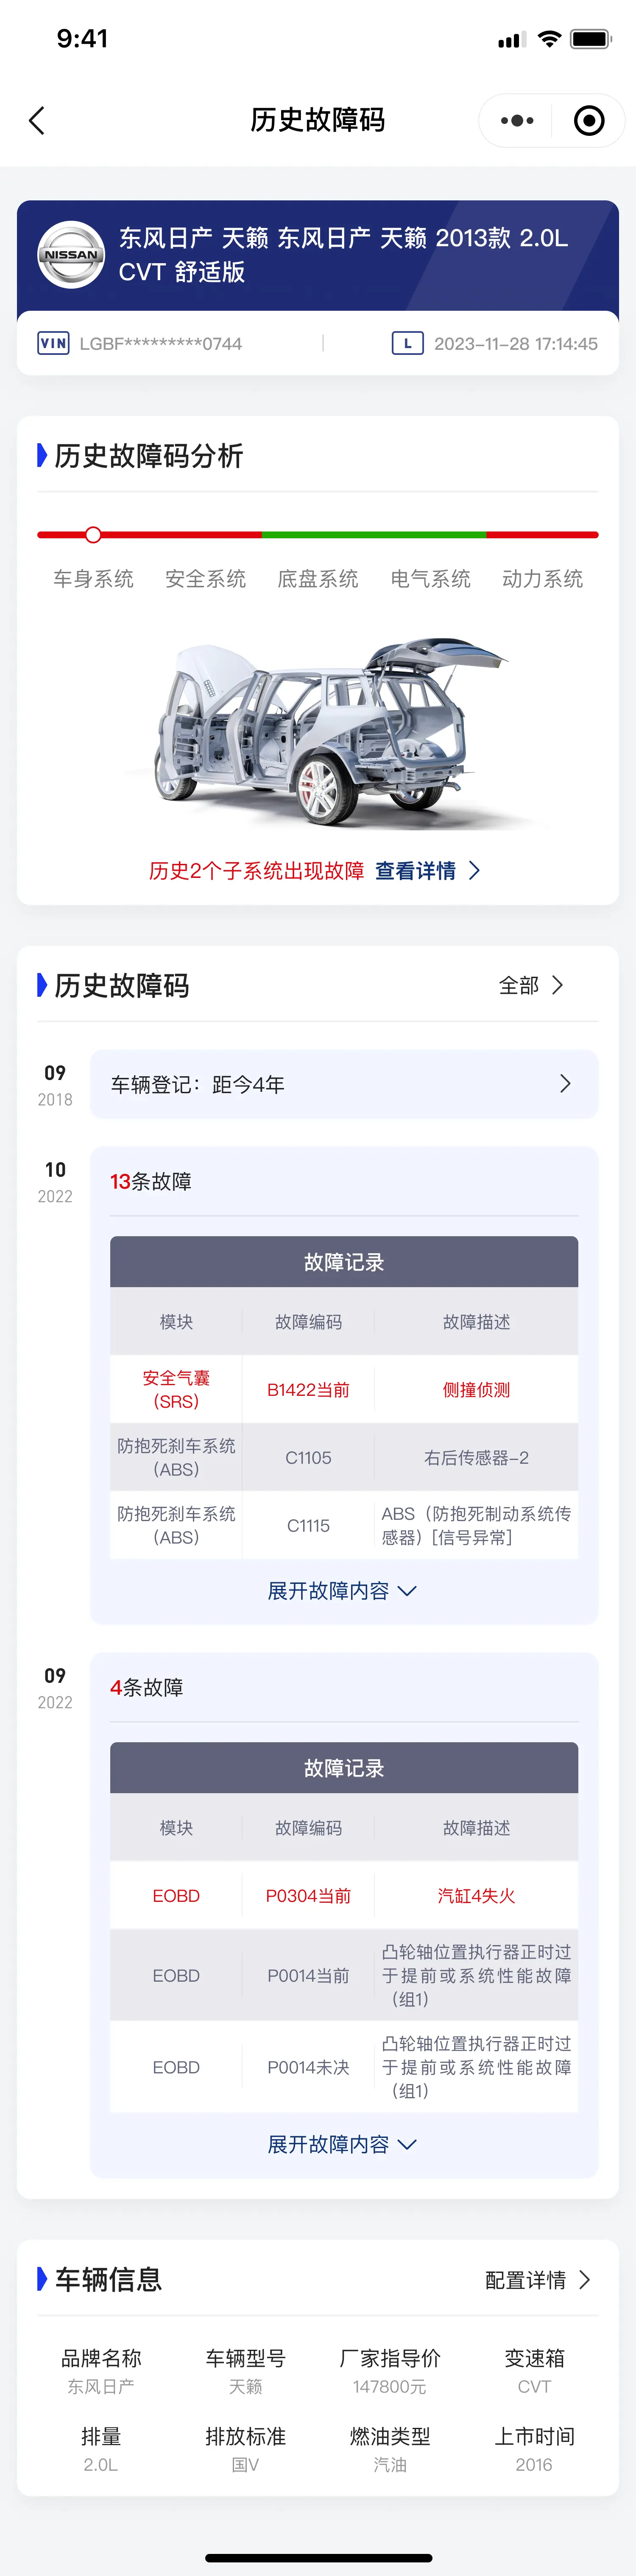
Task: Select the B1422 airbag fault row
Action: [x=343, y=1389]
